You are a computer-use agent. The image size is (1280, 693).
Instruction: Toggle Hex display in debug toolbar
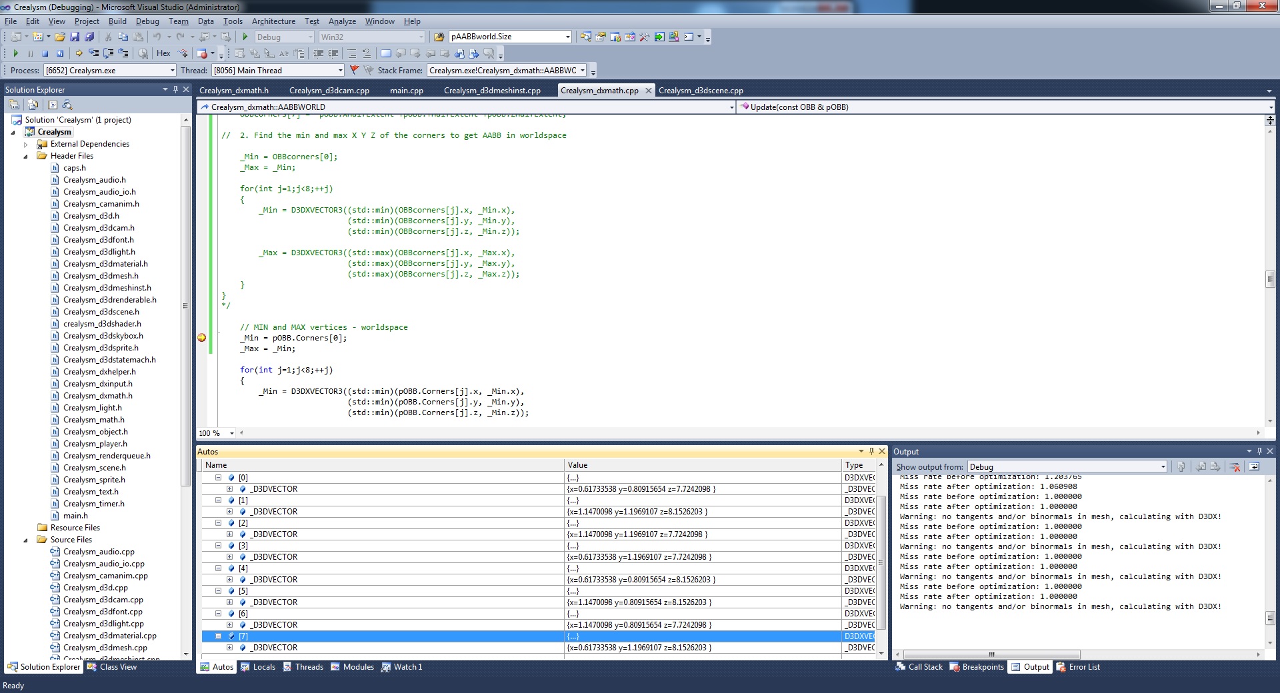[x=163, y=53]
